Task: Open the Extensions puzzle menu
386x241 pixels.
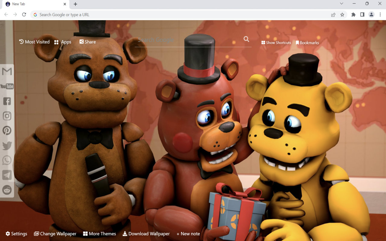Action: pos(353,14)
